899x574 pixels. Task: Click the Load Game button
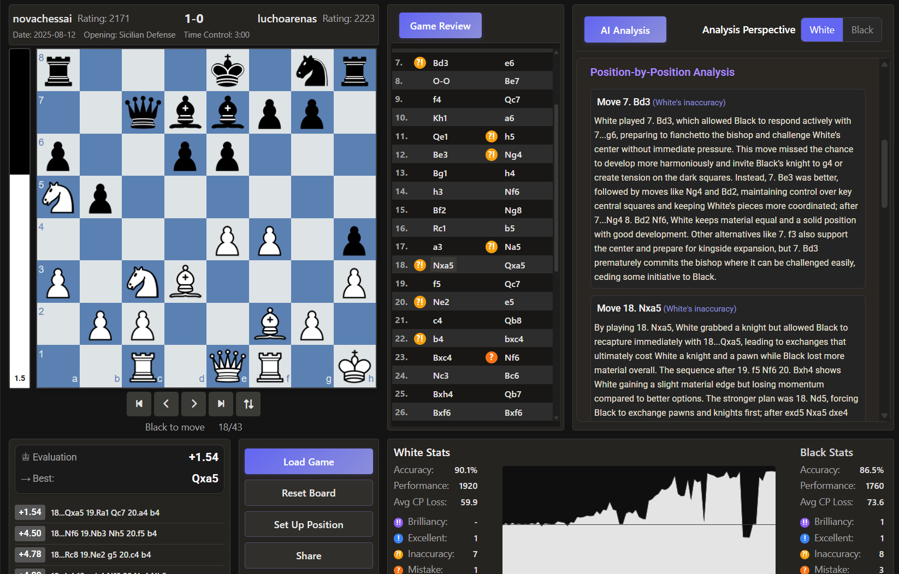click(308, 461)
